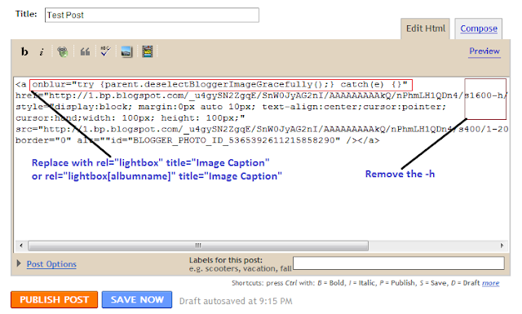
Task: Toggle bold formatting in the editor toolbar
Action: [x=24, y=51]
